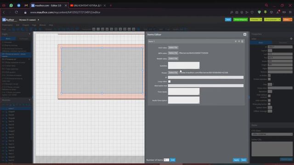294x165 pixels.
Task: Move Item 1 up arrow icon
Action: click(236, 41)
